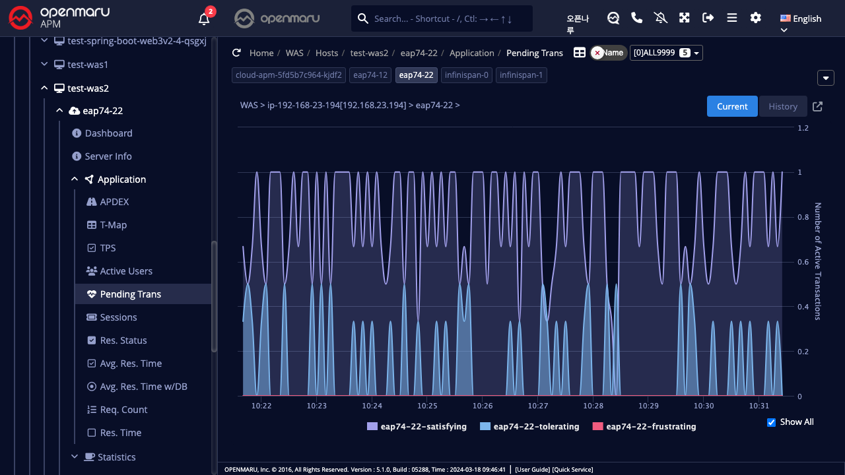Enter fullscreen using the expand arrows icon
Screen dimensions: 845x475
[684, 18]
